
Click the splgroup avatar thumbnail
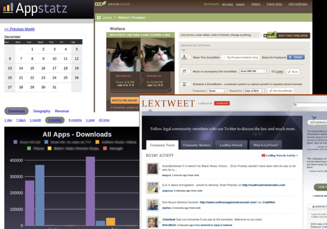[x=152, y=187]
